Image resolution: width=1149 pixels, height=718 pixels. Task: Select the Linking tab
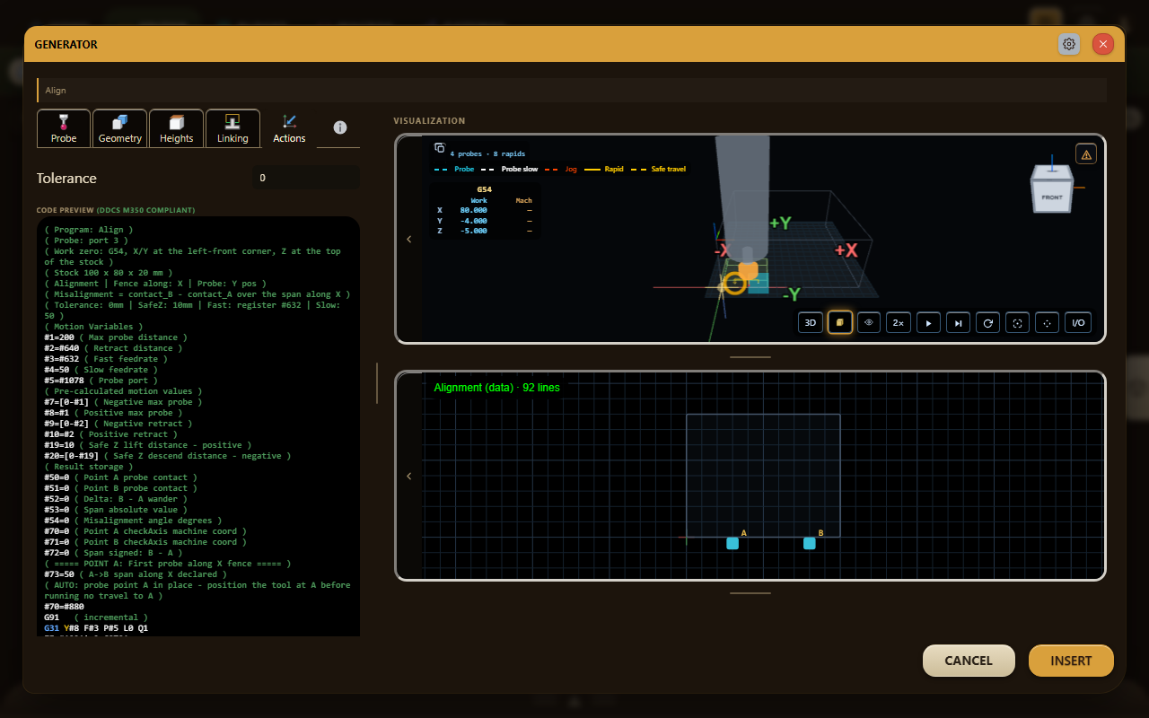tap(232, 128)
